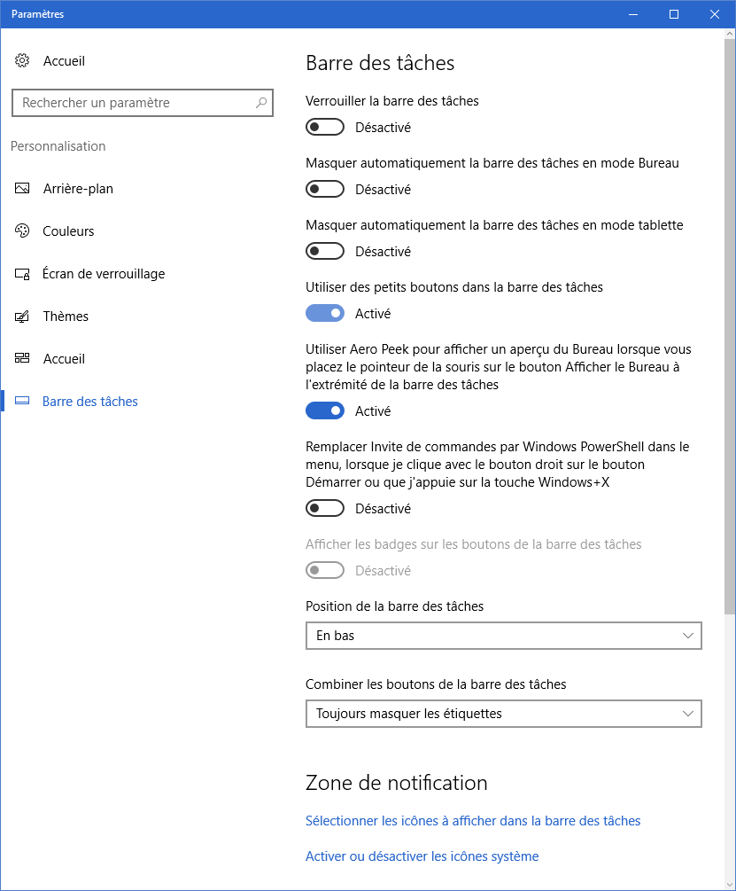Turn off the small taskbar buttons toggle
The width and height of the screenshot is (736, 891).
(x=324, y=314)
